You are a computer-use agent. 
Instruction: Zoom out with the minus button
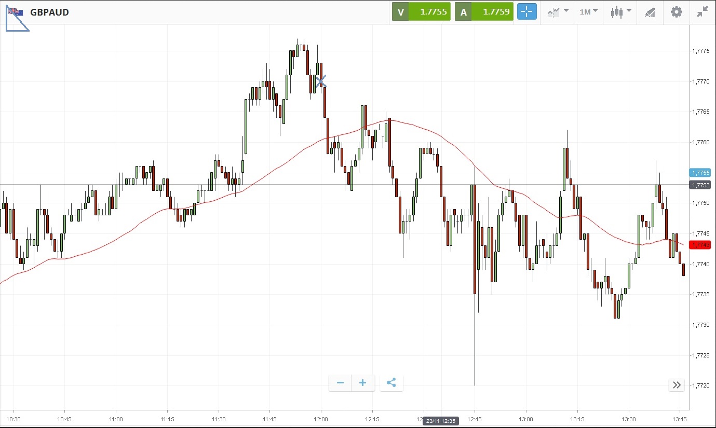point(340,383)
